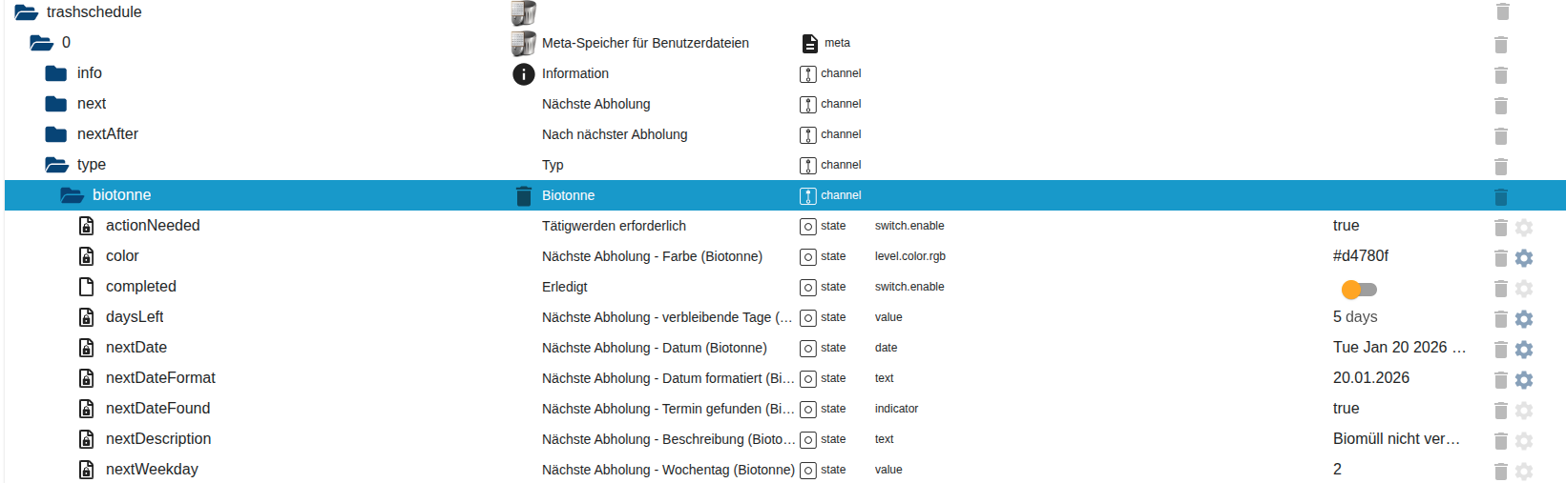Image resolution: width=1566 pixels, height=483 pixels.
Task: Select the nextDescription state row
Action: click(x=158, y=439)
